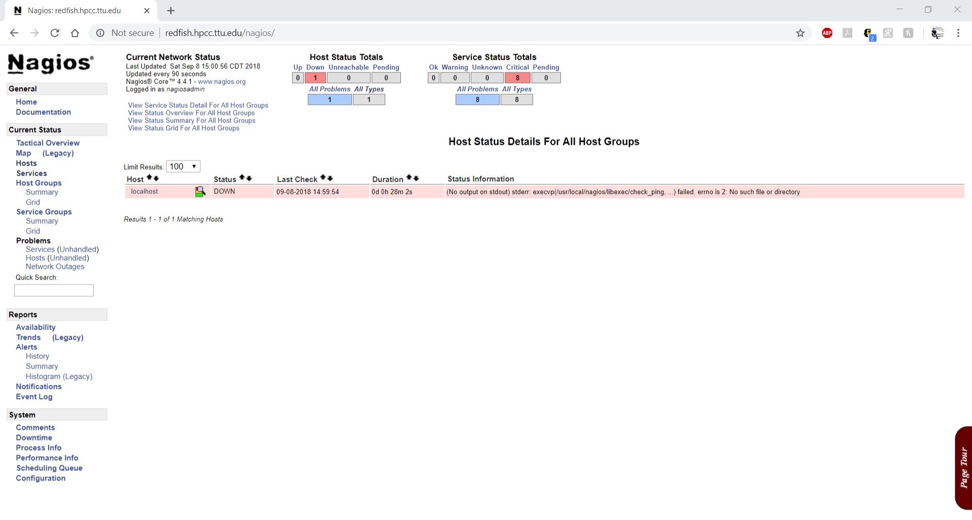View Service Status Detail For All Host Groups

coord(198,105)
